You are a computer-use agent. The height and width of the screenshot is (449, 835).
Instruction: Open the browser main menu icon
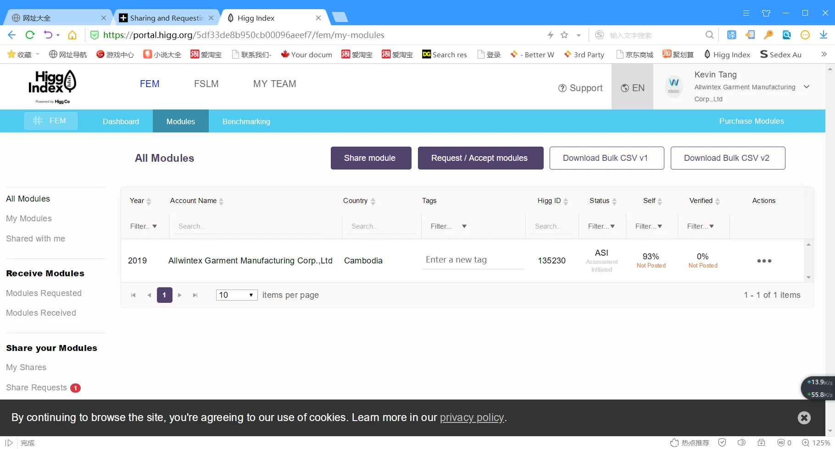(746, 13)
